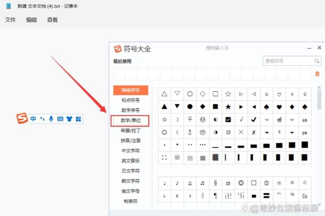This screenshot has height=216, width=325.
Task: Insert the sad face ☹ symbol
Action: [203, 132]
